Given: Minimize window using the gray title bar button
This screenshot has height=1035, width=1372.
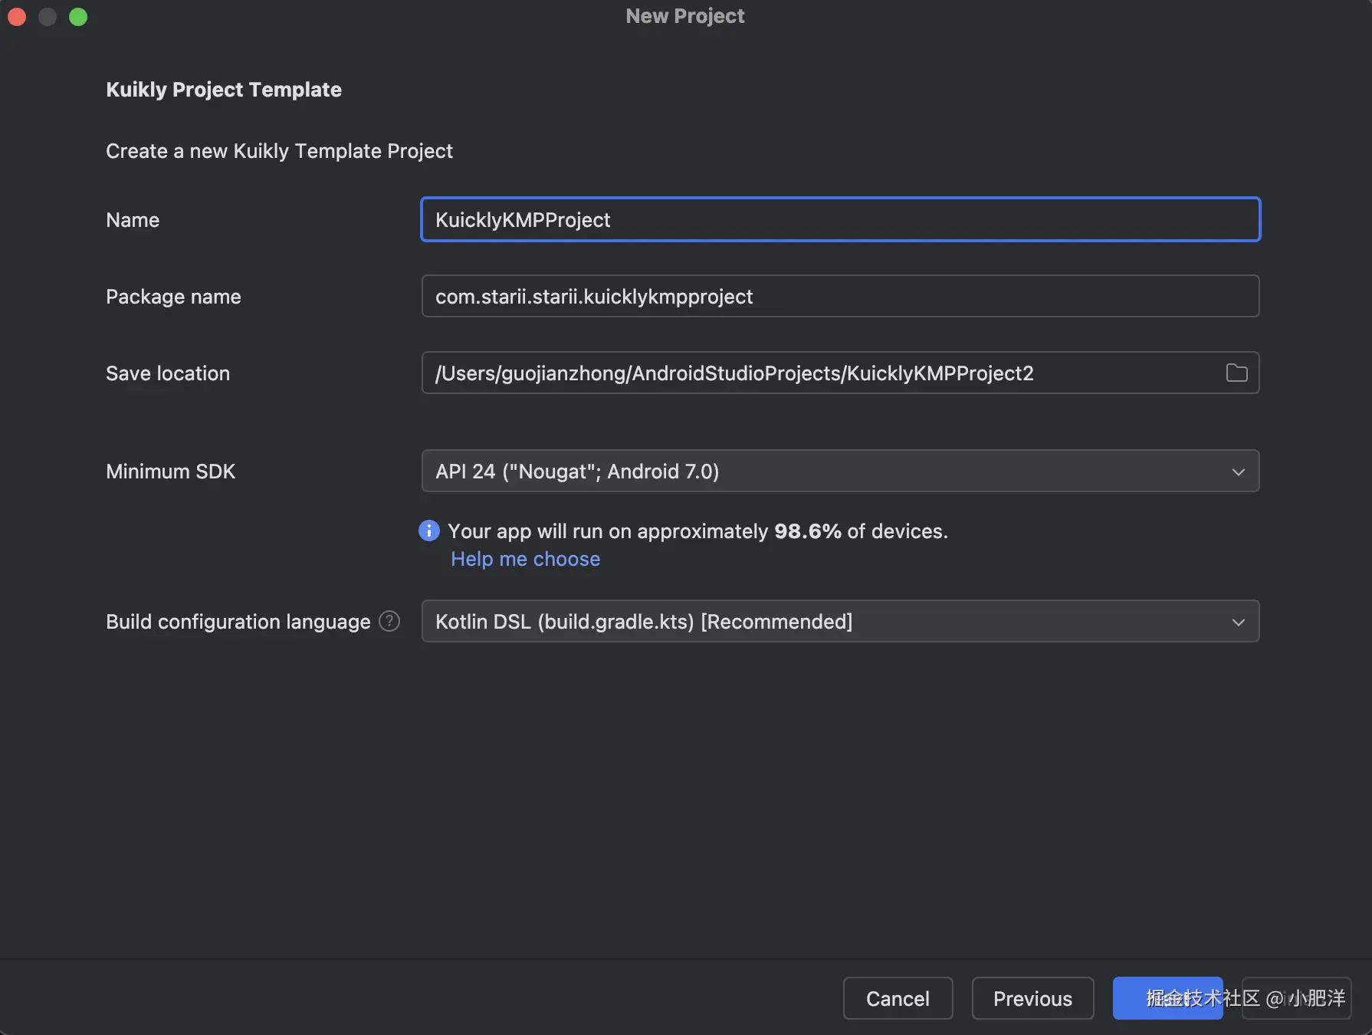Looking at the screenshot, I should click(x=48, y=17).
